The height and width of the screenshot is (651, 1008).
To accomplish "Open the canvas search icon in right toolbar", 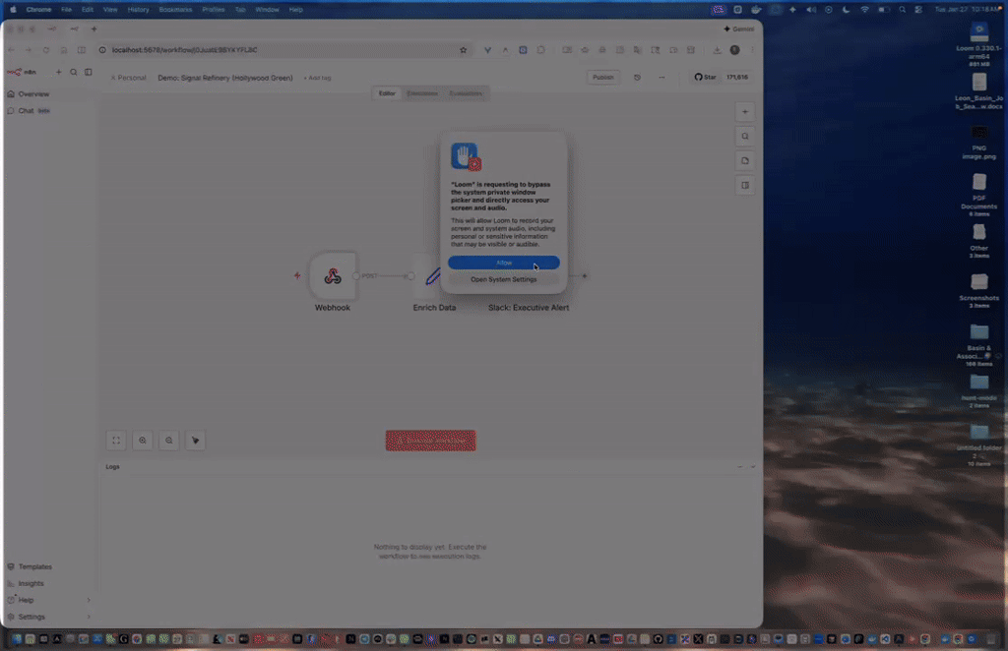I will pos(745,137).
